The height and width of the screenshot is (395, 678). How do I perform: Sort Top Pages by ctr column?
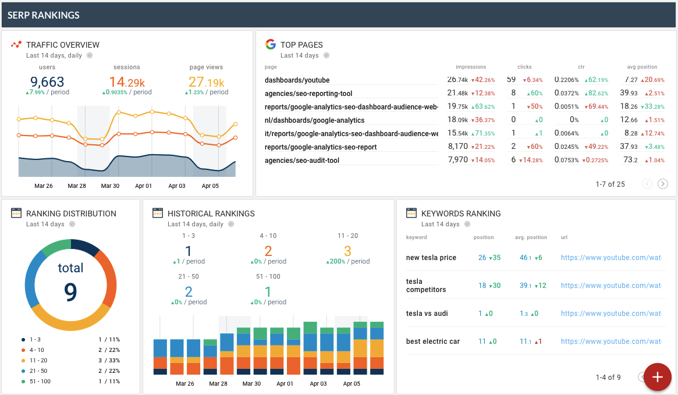tap(581, 67)
